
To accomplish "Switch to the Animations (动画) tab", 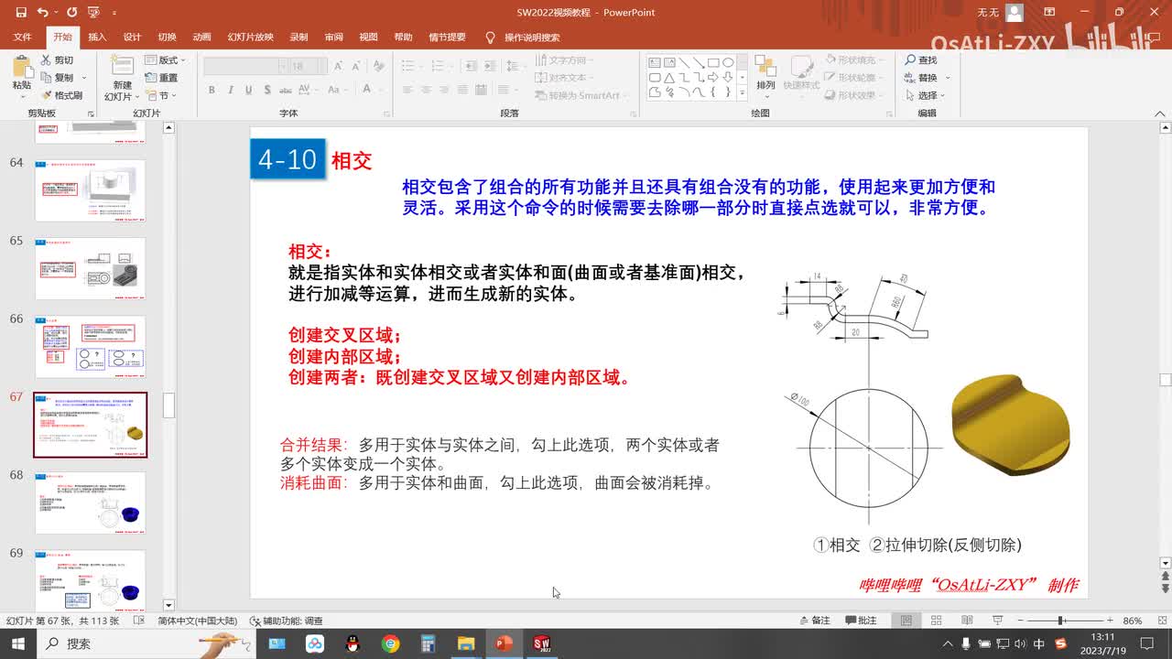I will tap(201, 38).
